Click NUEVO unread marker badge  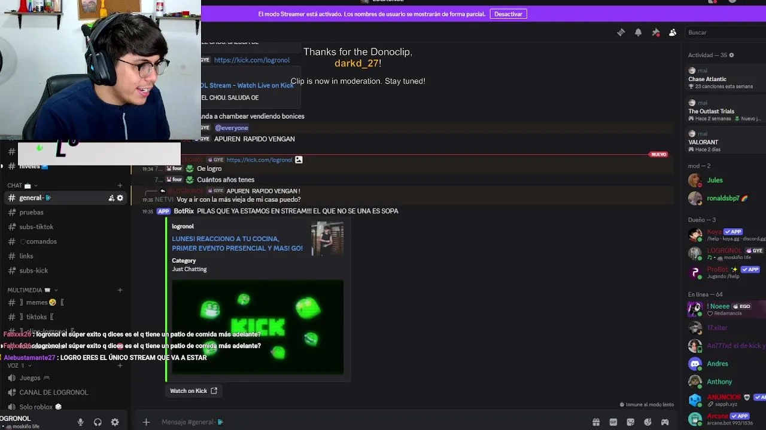click(658, 154)
